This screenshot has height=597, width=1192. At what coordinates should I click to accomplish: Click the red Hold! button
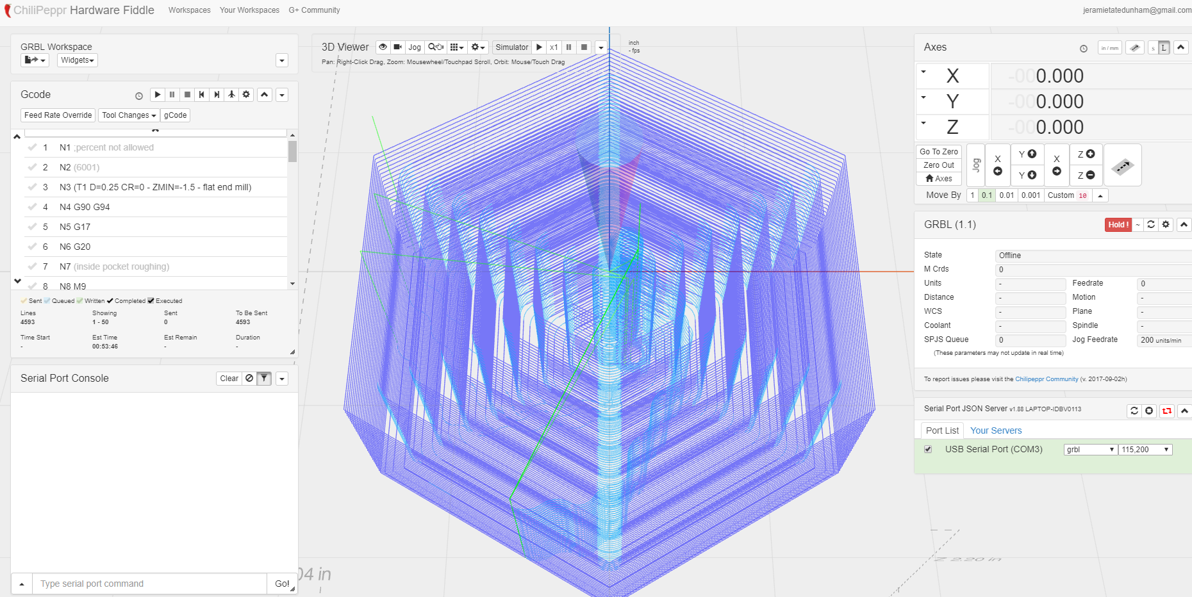[1118, 225]
